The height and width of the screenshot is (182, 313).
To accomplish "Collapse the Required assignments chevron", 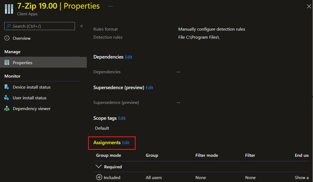I will (99, 166).
